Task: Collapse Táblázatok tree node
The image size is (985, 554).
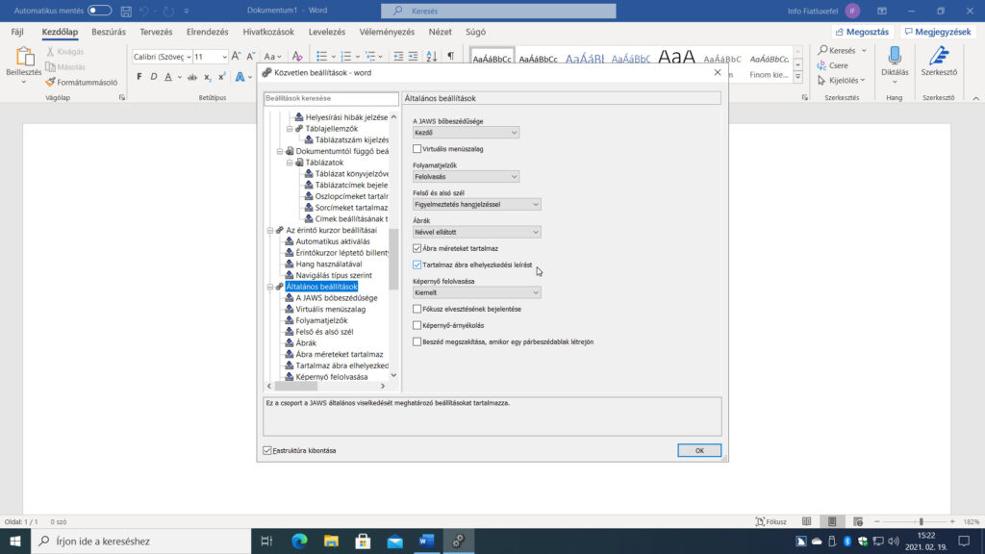Action: (290, 162)
